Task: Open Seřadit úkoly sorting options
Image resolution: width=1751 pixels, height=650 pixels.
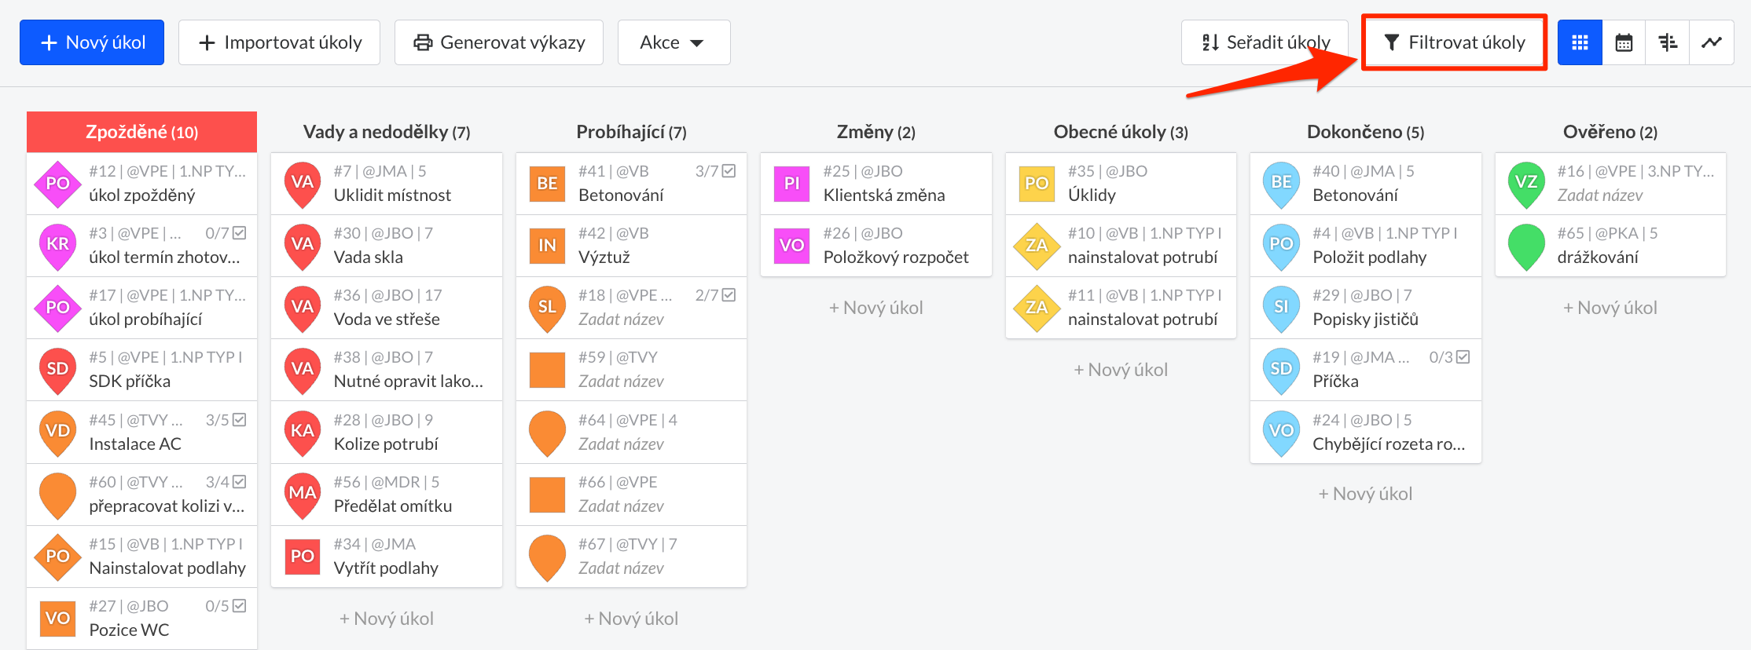Action: click(x=1265, y=42)
